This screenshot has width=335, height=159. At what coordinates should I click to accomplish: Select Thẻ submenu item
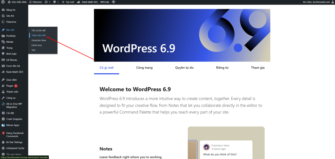[33, 50]
